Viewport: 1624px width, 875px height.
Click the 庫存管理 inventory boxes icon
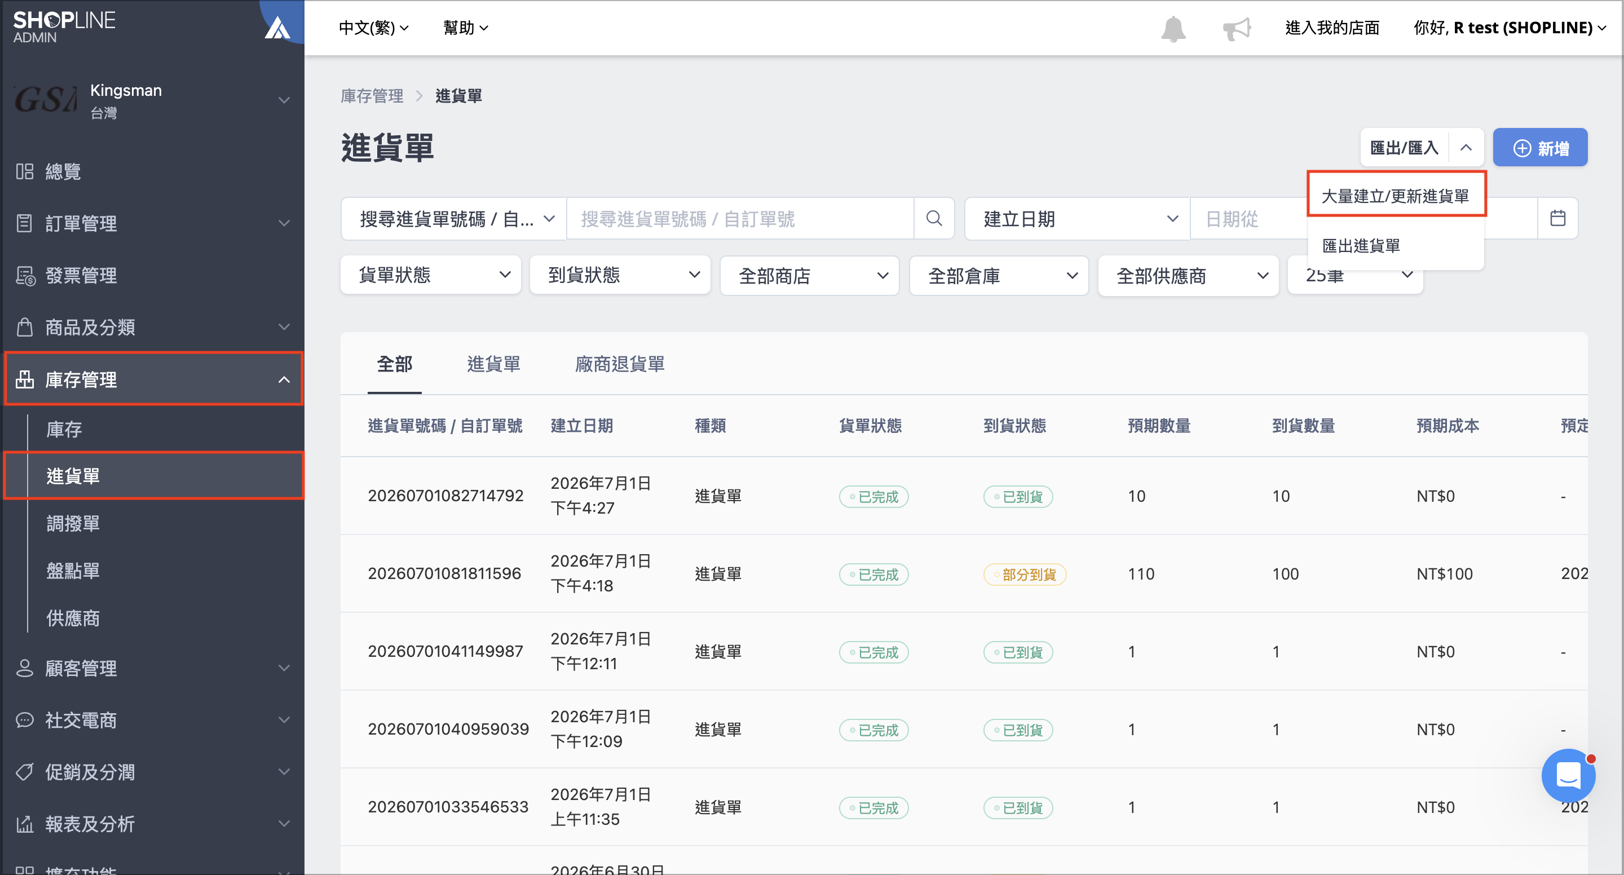point(25,379)
